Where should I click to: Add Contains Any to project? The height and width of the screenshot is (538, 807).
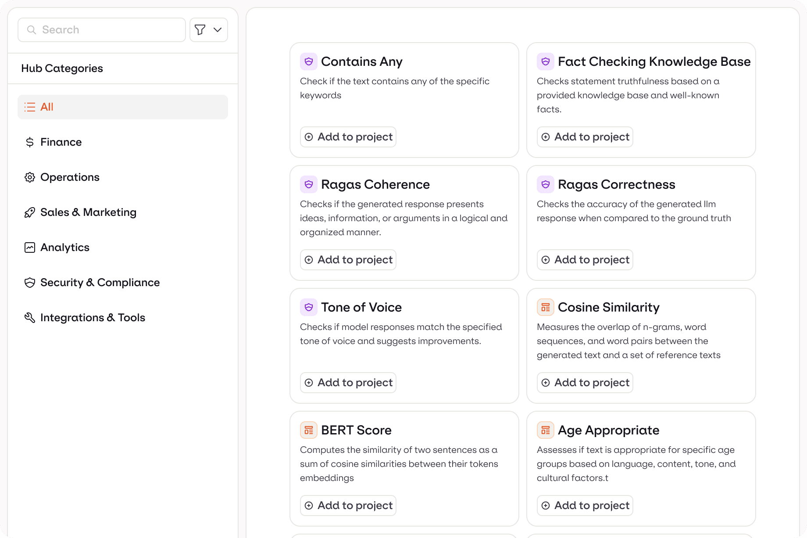pyautogui.click(x=348, y=137)
